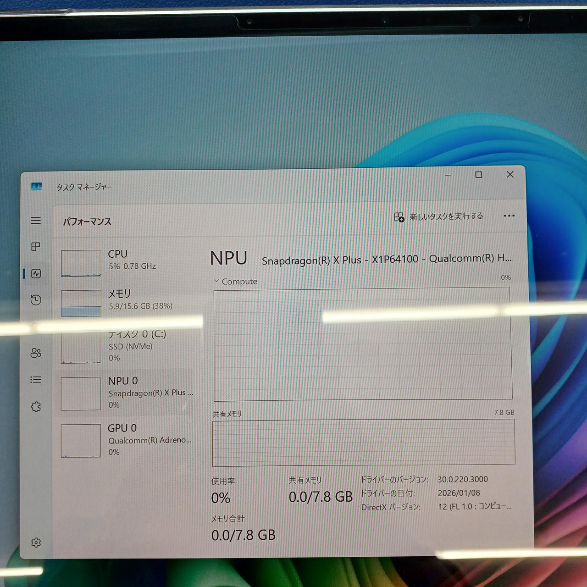Image resolution: width=587 pixels, height=587 pixels.
Task: Open the Details list page icon
Action: coord(36,380)
